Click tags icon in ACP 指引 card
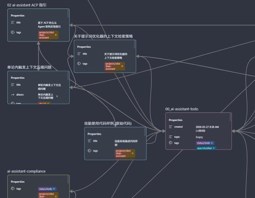Image resolution: width=255 pixels, height=198 pixels. (13, 32)
